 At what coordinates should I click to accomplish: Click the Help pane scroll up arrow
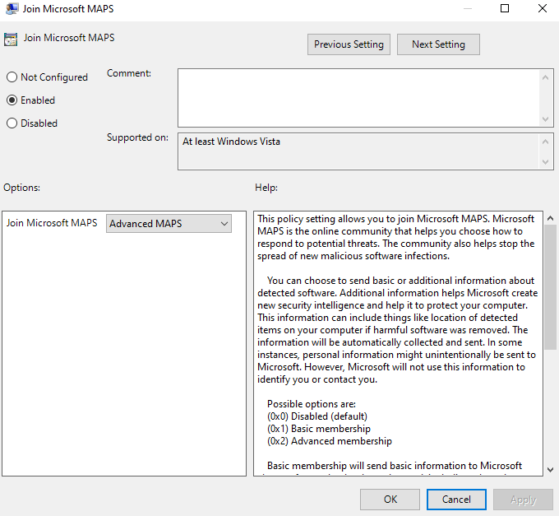[x=551, y=218]
